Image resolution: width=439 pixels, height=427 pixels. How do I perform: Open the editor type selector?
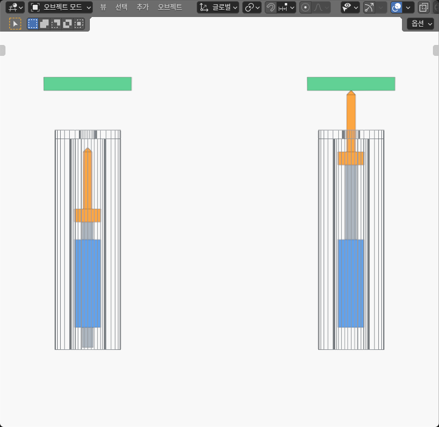(15, 7)
